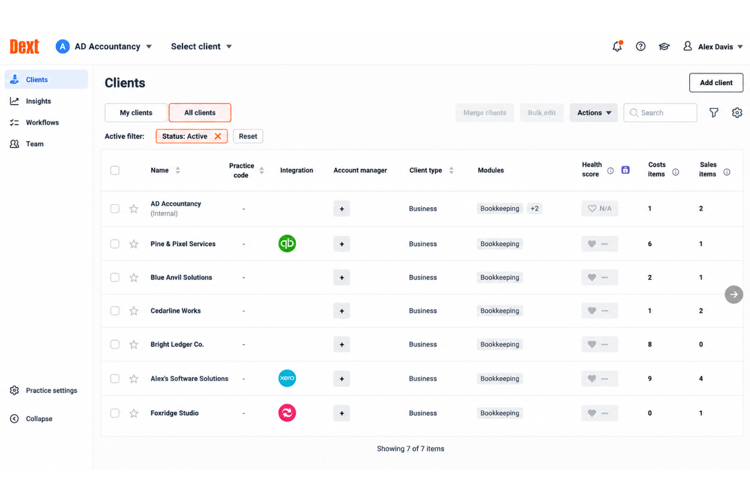Expand the +2 modules for AD Accountancy

(x=535, y=209)
